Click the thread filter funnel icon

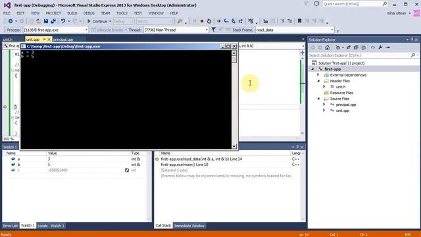pos(213,30)
